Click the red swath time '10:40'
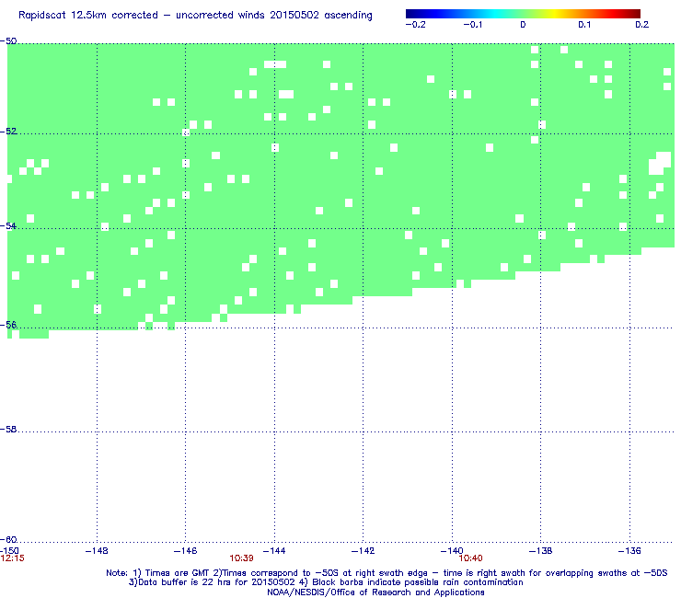 (471, 558)
